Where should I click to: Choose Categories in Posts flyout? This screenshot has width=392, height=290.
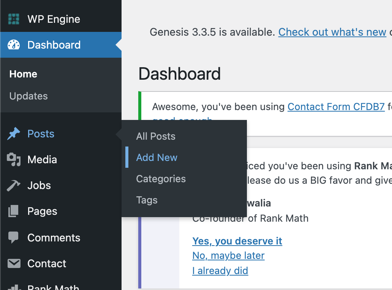[x=161, y=179]
